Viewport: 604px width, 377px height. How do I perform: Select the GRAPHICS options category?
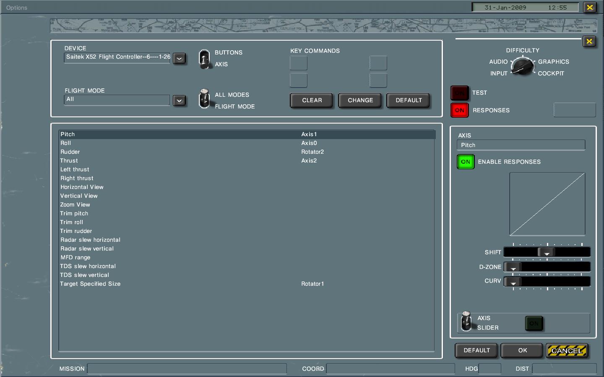[554, 62]
